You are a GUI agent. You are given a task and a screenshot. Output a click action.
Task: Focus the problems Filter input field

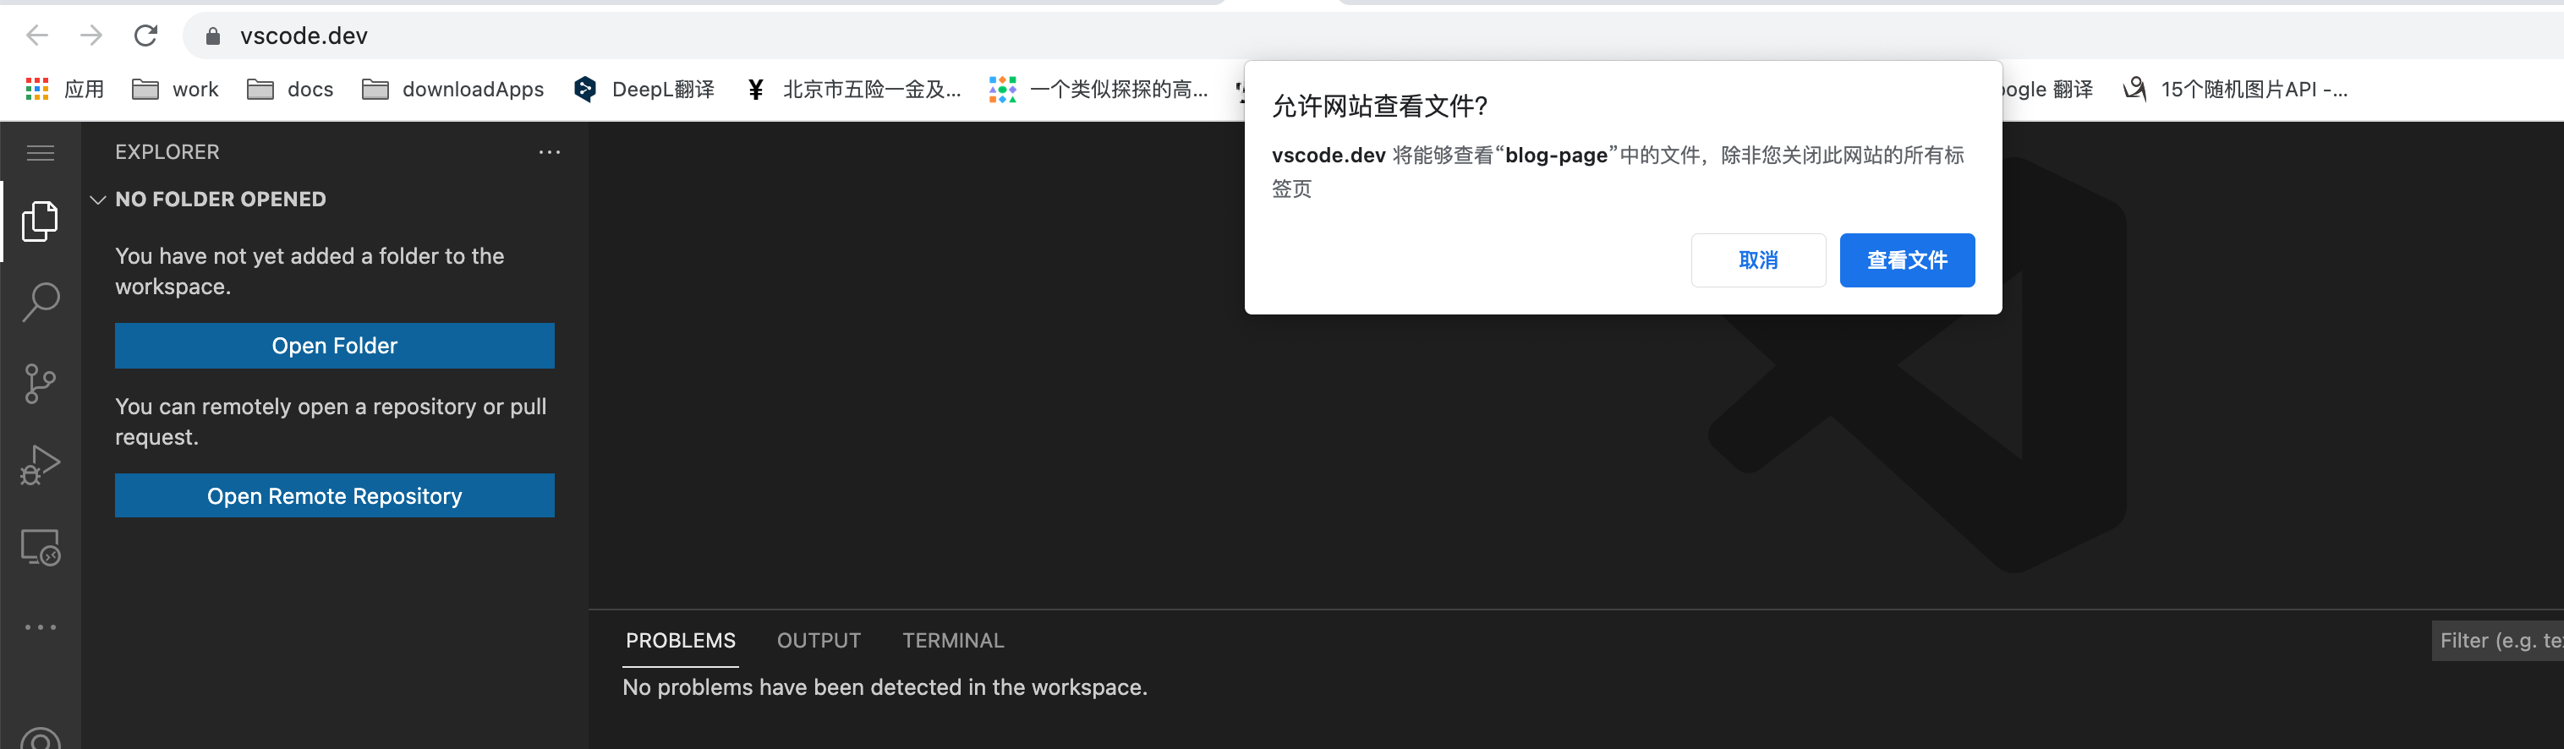tap(2497, 641)
